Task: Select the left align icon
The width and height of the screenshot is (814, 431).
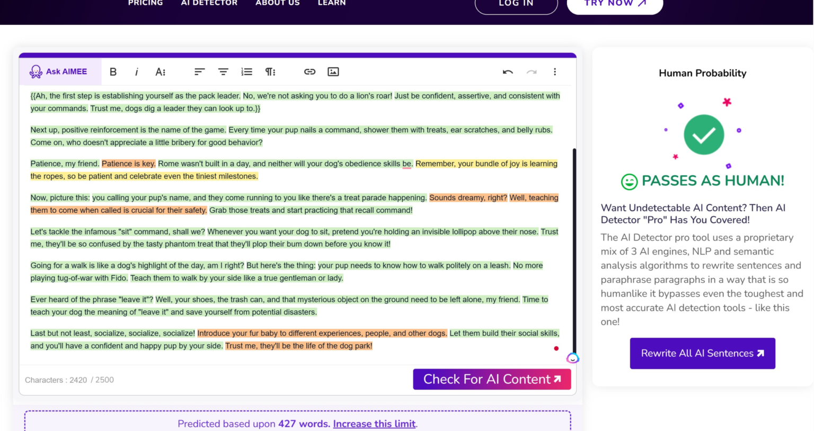Action: coord(199,71)
